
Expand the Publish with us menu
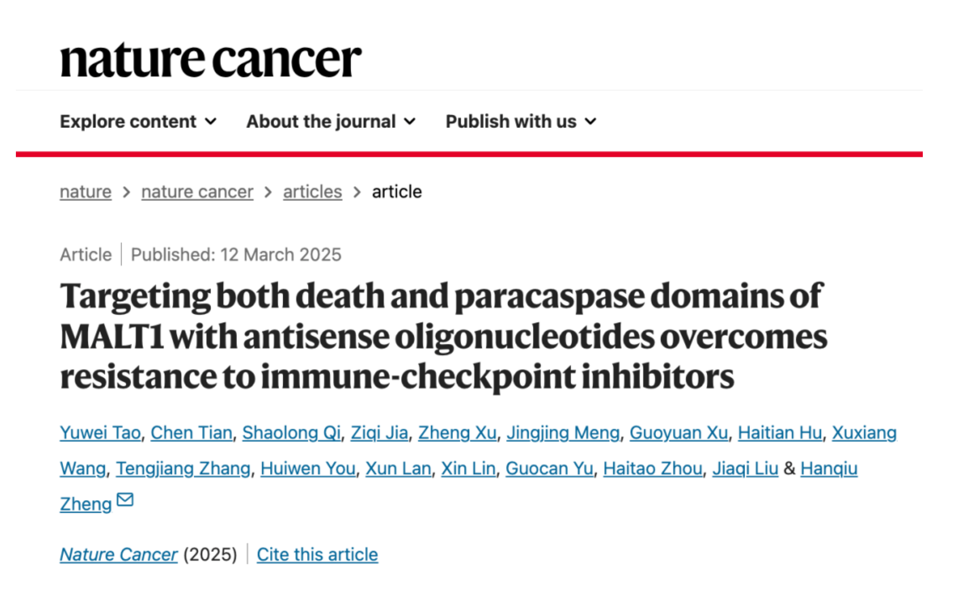521,122
